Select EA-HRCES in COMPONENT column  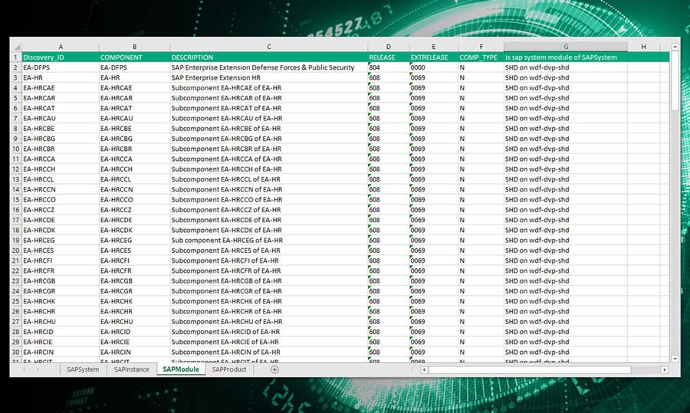pos(135,251)
